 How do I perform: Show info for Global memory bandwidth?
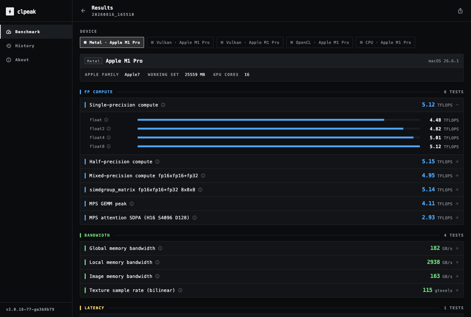click(x=160, y=248)
